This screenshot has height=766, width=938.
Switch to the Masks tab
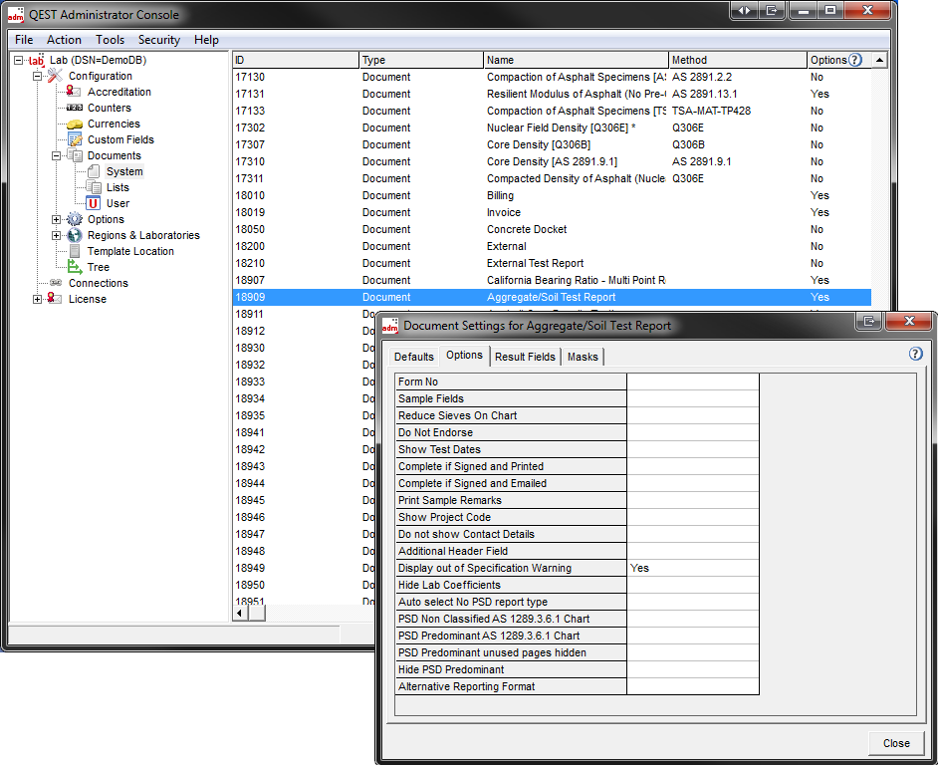[x=583, y=357]
